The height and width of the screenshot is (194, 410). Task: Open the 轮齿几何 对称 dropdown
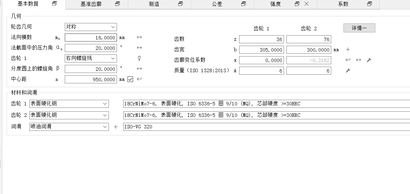(x=91, y=27)
